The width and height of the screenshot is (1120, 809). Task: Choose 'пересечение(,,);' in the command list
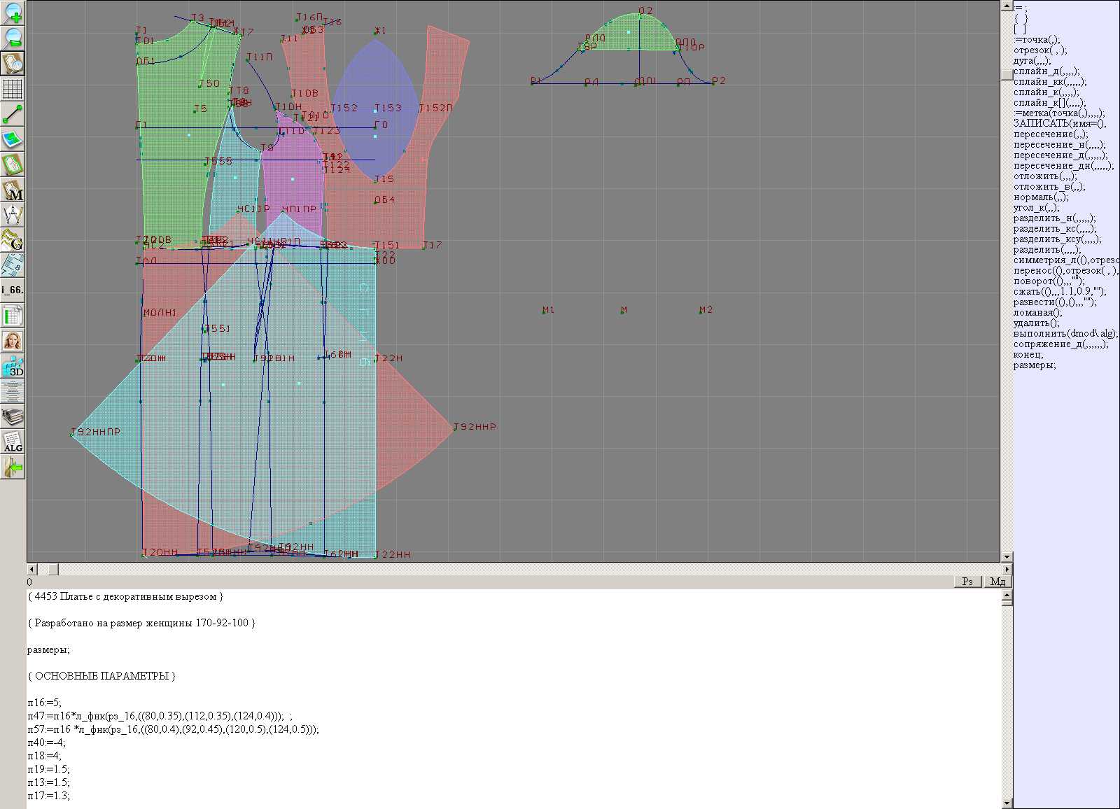pyautogui.click(x=1051, y=134)
